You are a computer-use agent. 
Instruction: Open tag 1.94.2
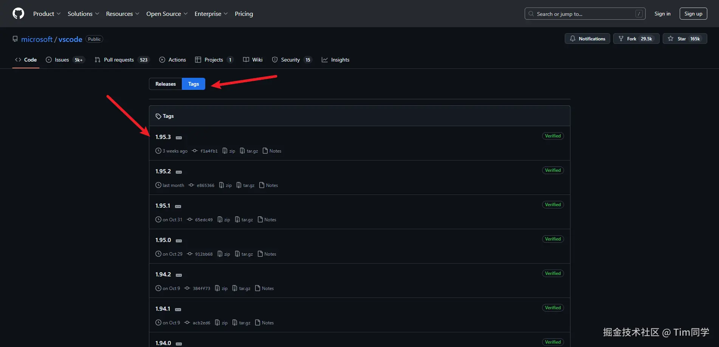163,275
